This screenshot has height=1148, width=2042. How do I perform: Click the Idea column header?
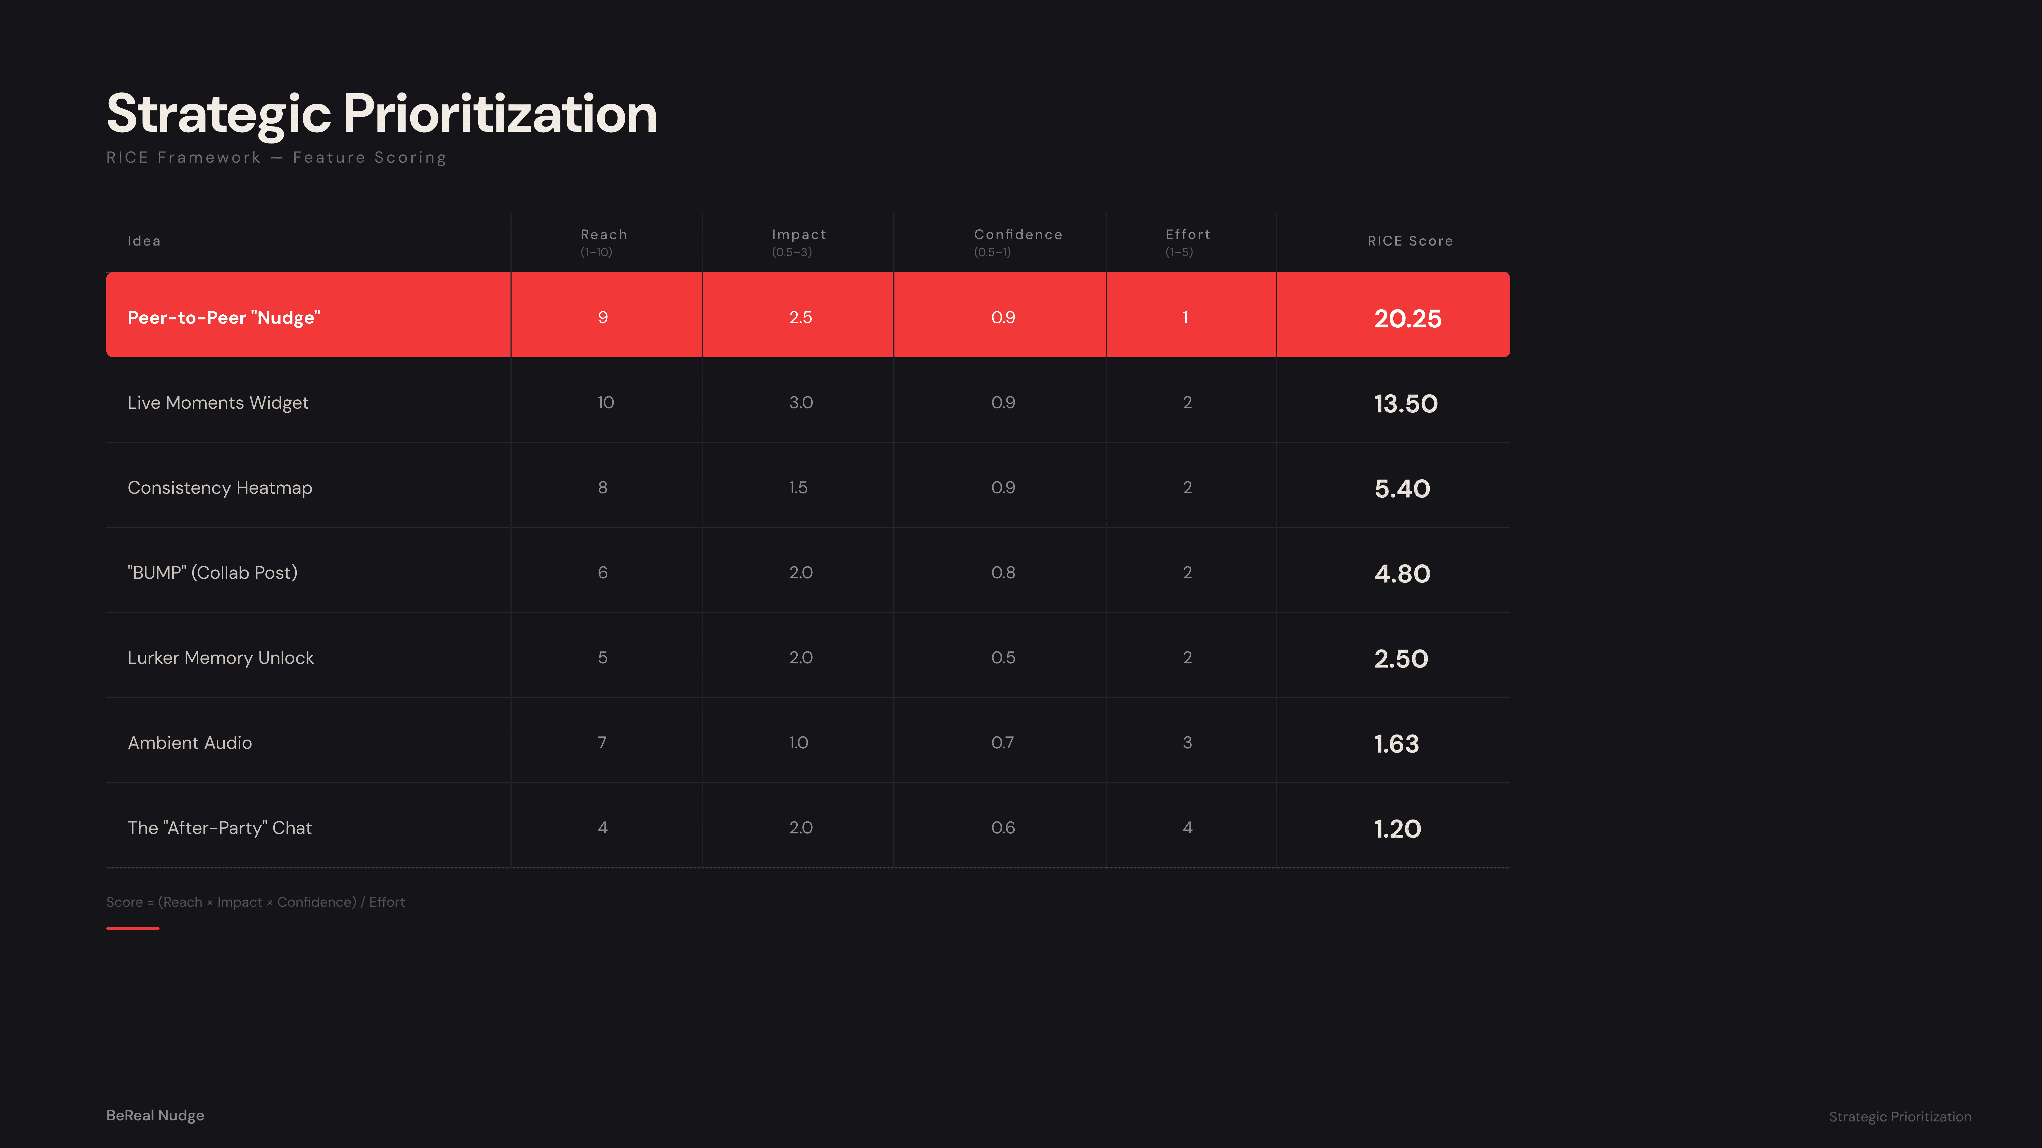click(144, 241)
